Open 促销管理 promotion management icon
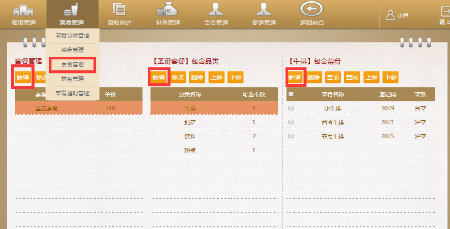The image size is (450, 229). coord(263,10)
